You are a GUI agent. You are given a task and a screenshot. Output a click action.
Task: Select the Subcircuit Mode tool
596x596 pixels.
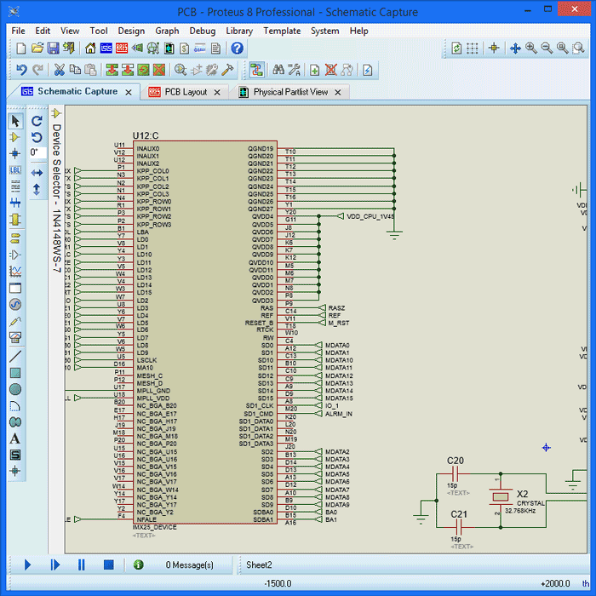pyautogui.click(x=15, y=220)
